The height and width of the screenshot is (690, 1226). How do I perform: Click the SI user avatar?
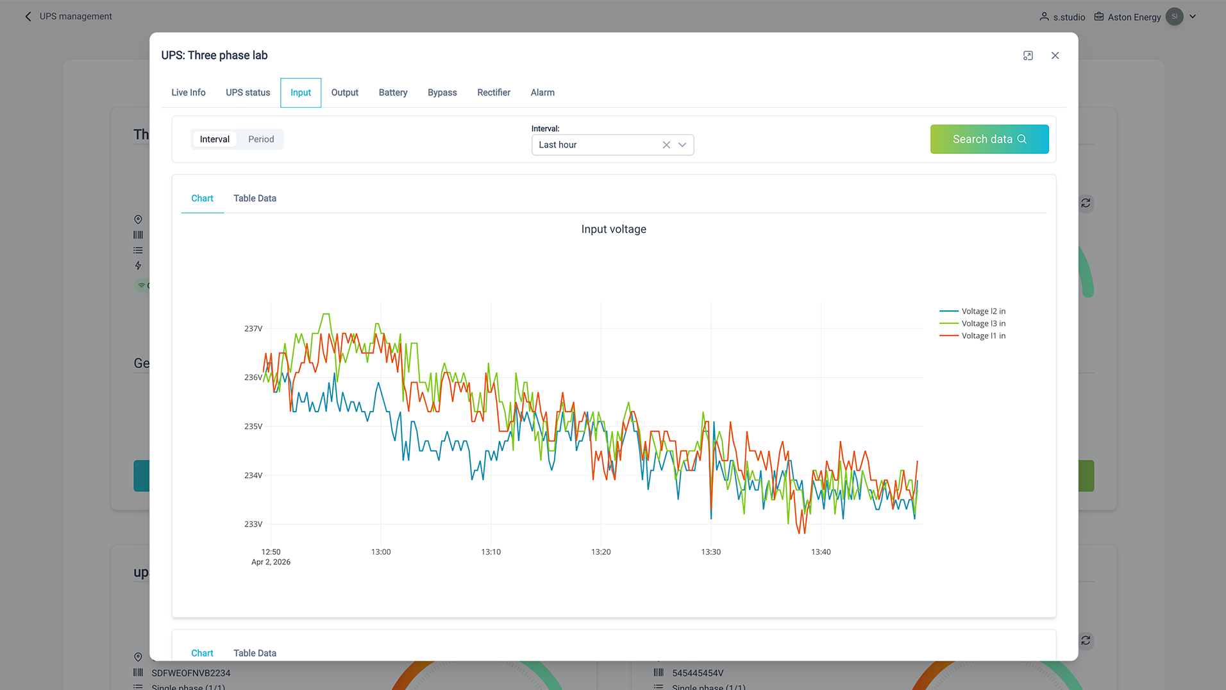pyautogui.click(x=1174, y=17)
